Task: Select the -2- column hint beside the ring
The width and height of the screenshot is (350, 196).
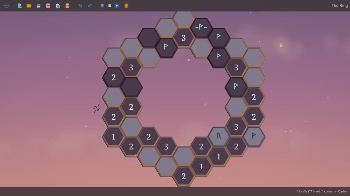Action: point(97,108)
